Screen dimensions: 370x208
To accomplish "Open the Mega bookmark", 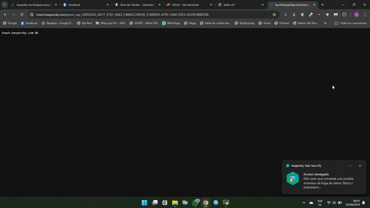I will click(x=190, y=23).
